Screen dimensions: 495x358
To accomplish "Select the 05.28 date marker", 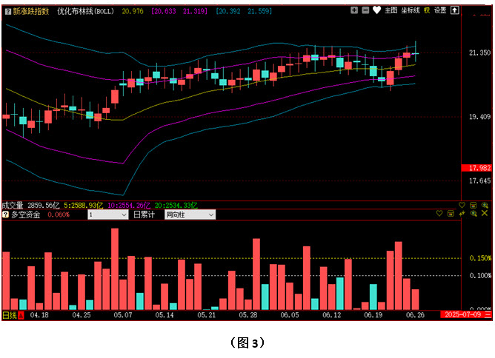I will coord(248,315).
